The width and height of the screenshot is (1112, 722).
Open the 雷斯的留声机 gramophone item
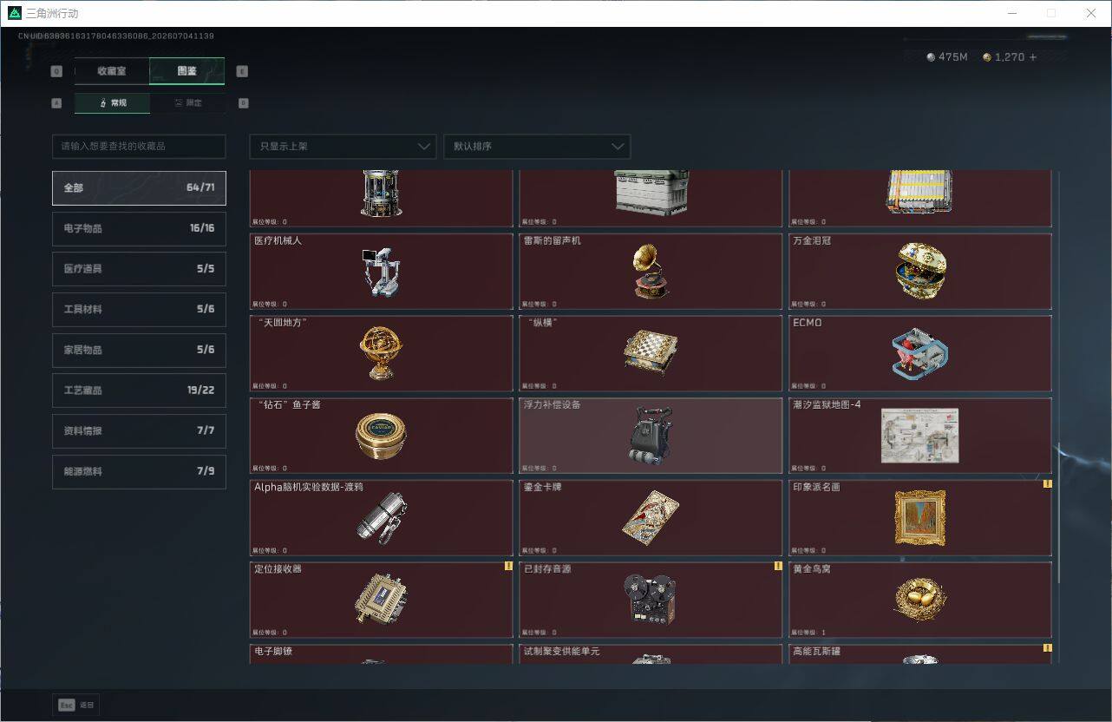click(650, 271)
